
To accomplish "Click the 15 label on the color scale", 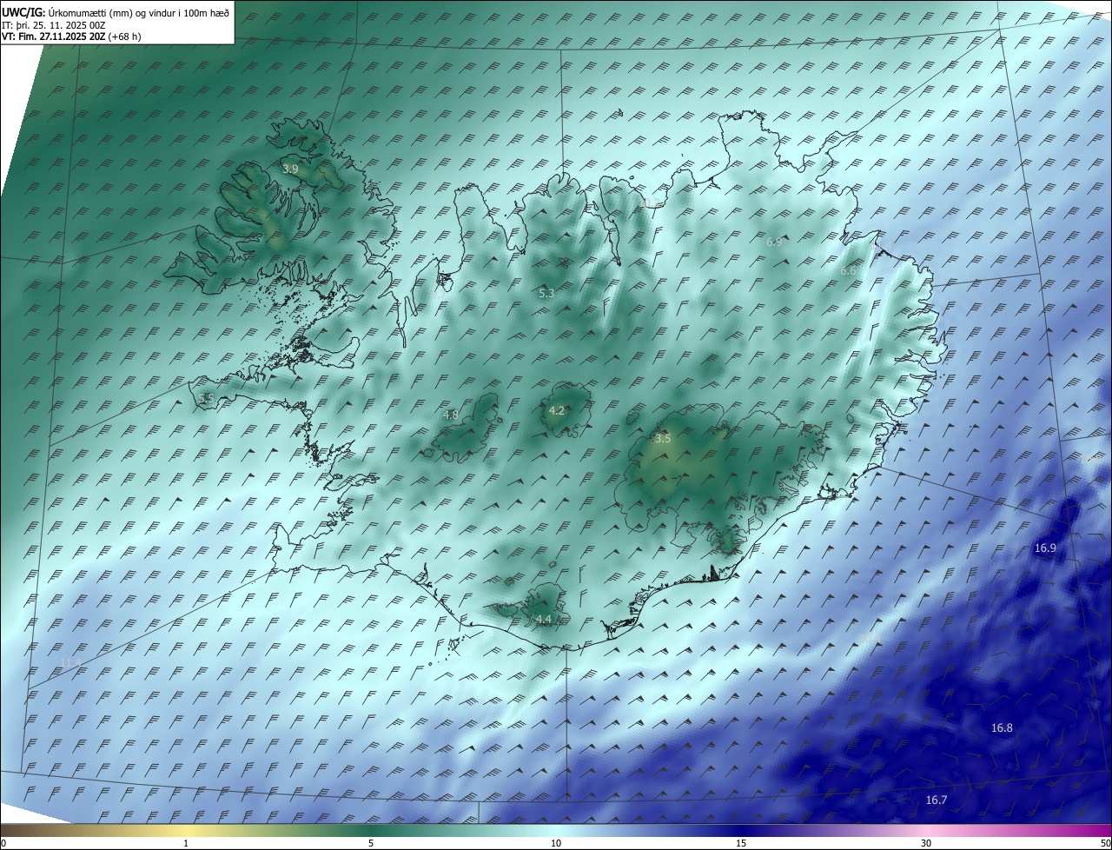I will point(741,843).
